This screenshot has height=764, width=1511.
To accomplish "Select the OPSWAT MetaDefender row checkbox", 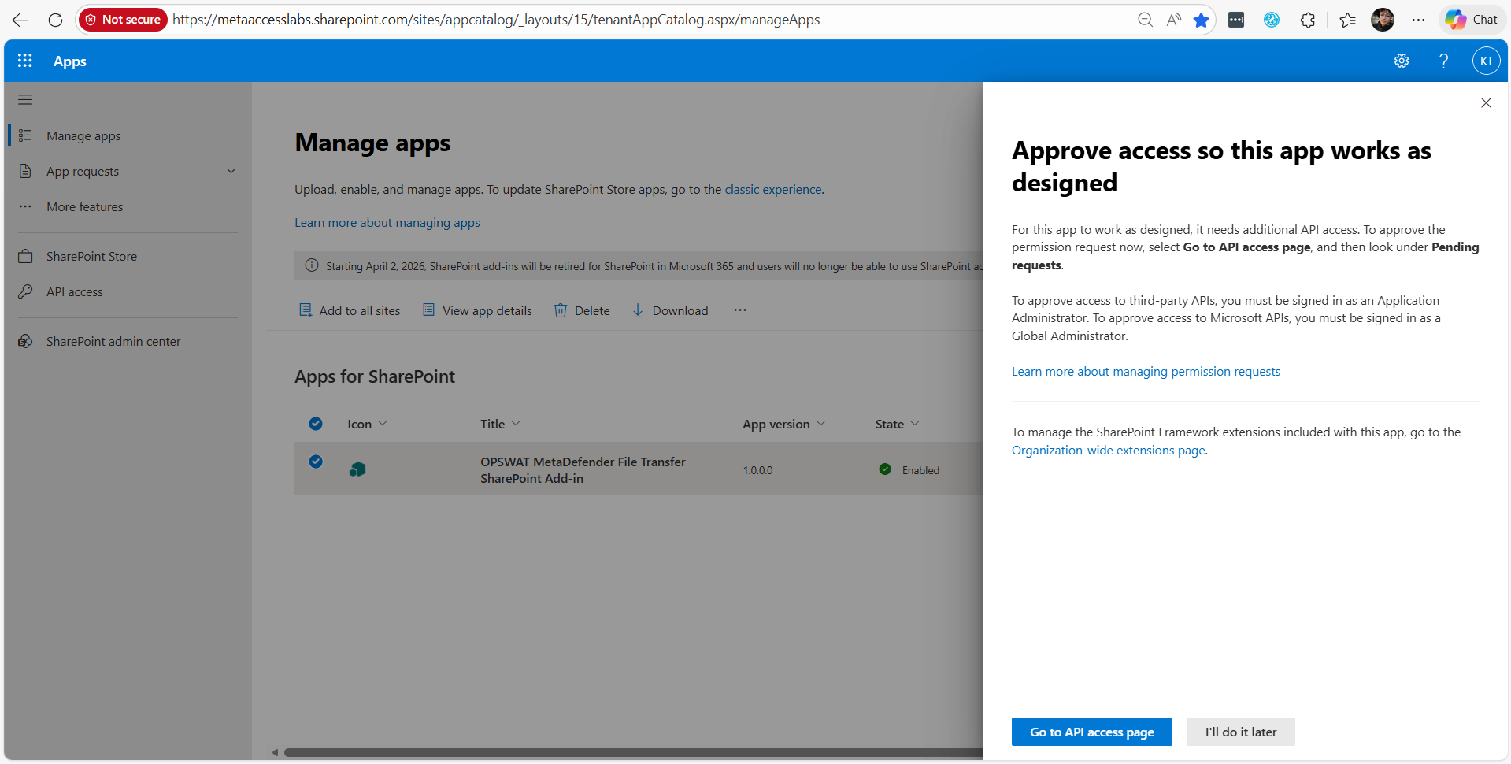I will (x=316, y=462).
